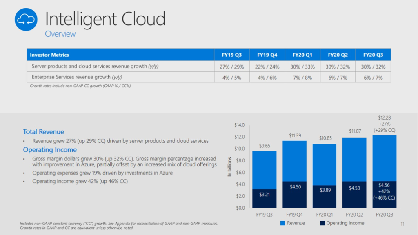The height and width of the screenshot is (235, 418).
Task: Click the Intelligent Cloud slide title
Action: pyautogui.click(x=105, y=19)
